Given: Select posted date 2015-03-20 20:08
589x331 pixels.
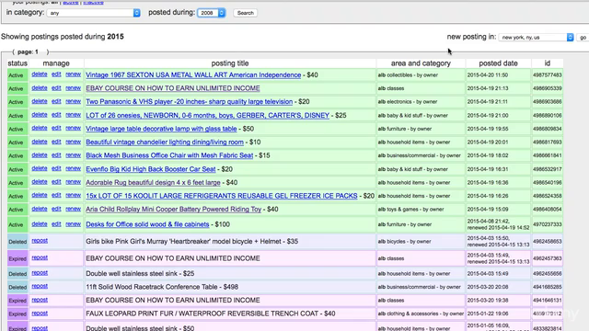Looking at the screenshot, I should point(488,287).
